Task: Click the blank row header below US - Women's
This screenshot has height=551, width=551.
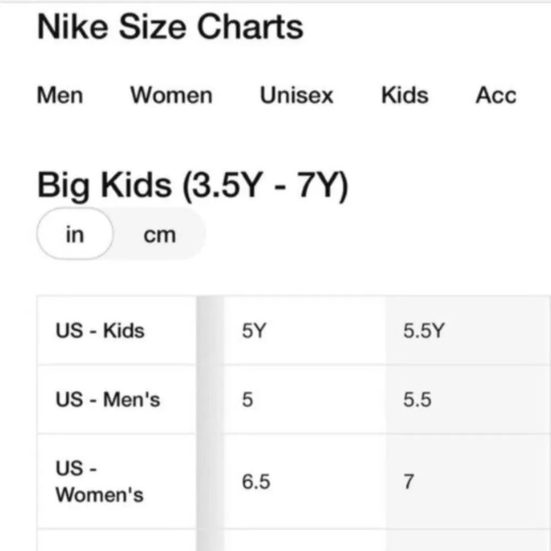Action: (116, 541)
